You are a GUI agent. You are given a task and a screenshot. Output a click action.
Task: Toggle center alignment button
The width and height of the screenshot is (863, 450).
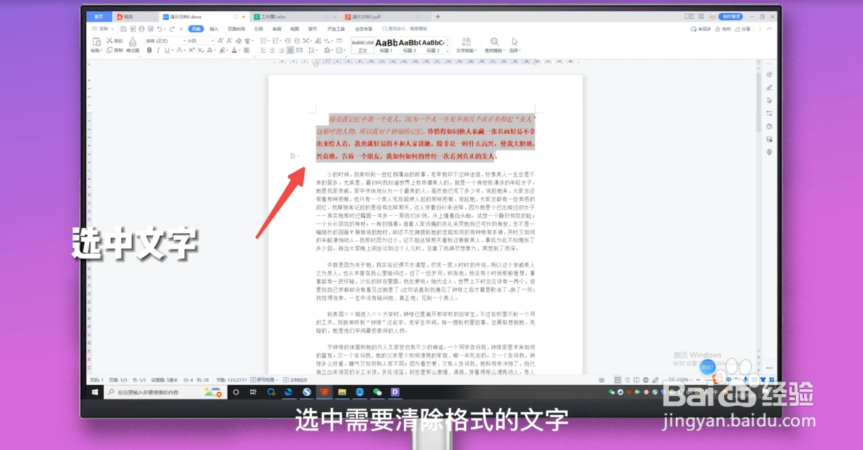pos(273,50)
